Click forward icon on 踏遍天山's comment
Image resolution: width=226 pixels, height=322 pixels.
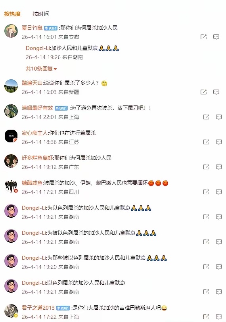point(203,92)
